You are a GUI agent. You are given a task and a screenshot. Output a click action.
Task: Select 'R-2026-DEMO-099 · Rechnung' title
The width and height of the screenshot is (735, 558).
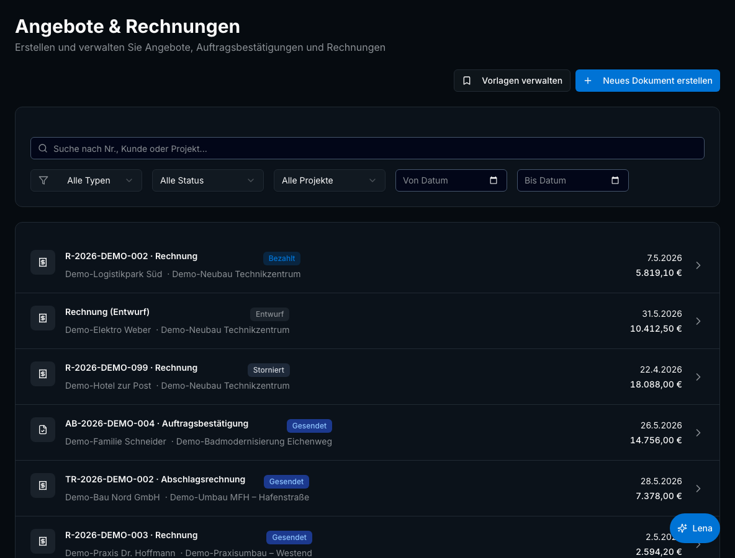[131, 368]
